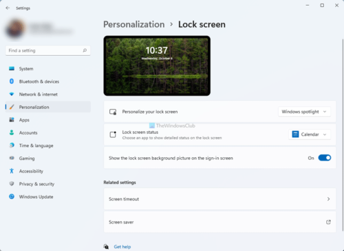Click the external link icon beside Screen saver
Screen dimensions: 344x251
pyautogui.click(x=328, y=222)
